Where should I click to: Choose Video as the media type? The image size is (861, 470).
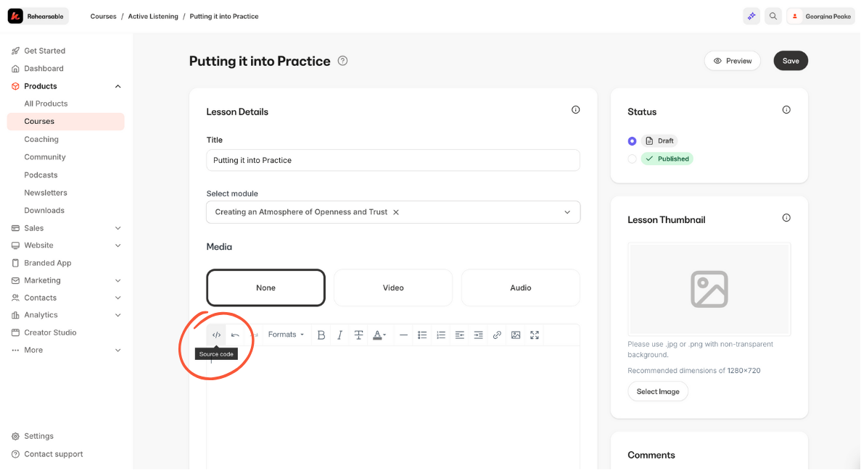pyautogui.click(x=393, y=288)
